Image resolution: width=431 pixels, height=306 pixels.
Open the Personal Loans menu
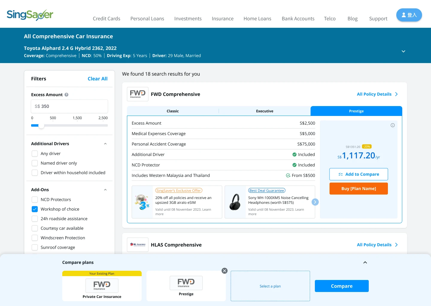147,19
